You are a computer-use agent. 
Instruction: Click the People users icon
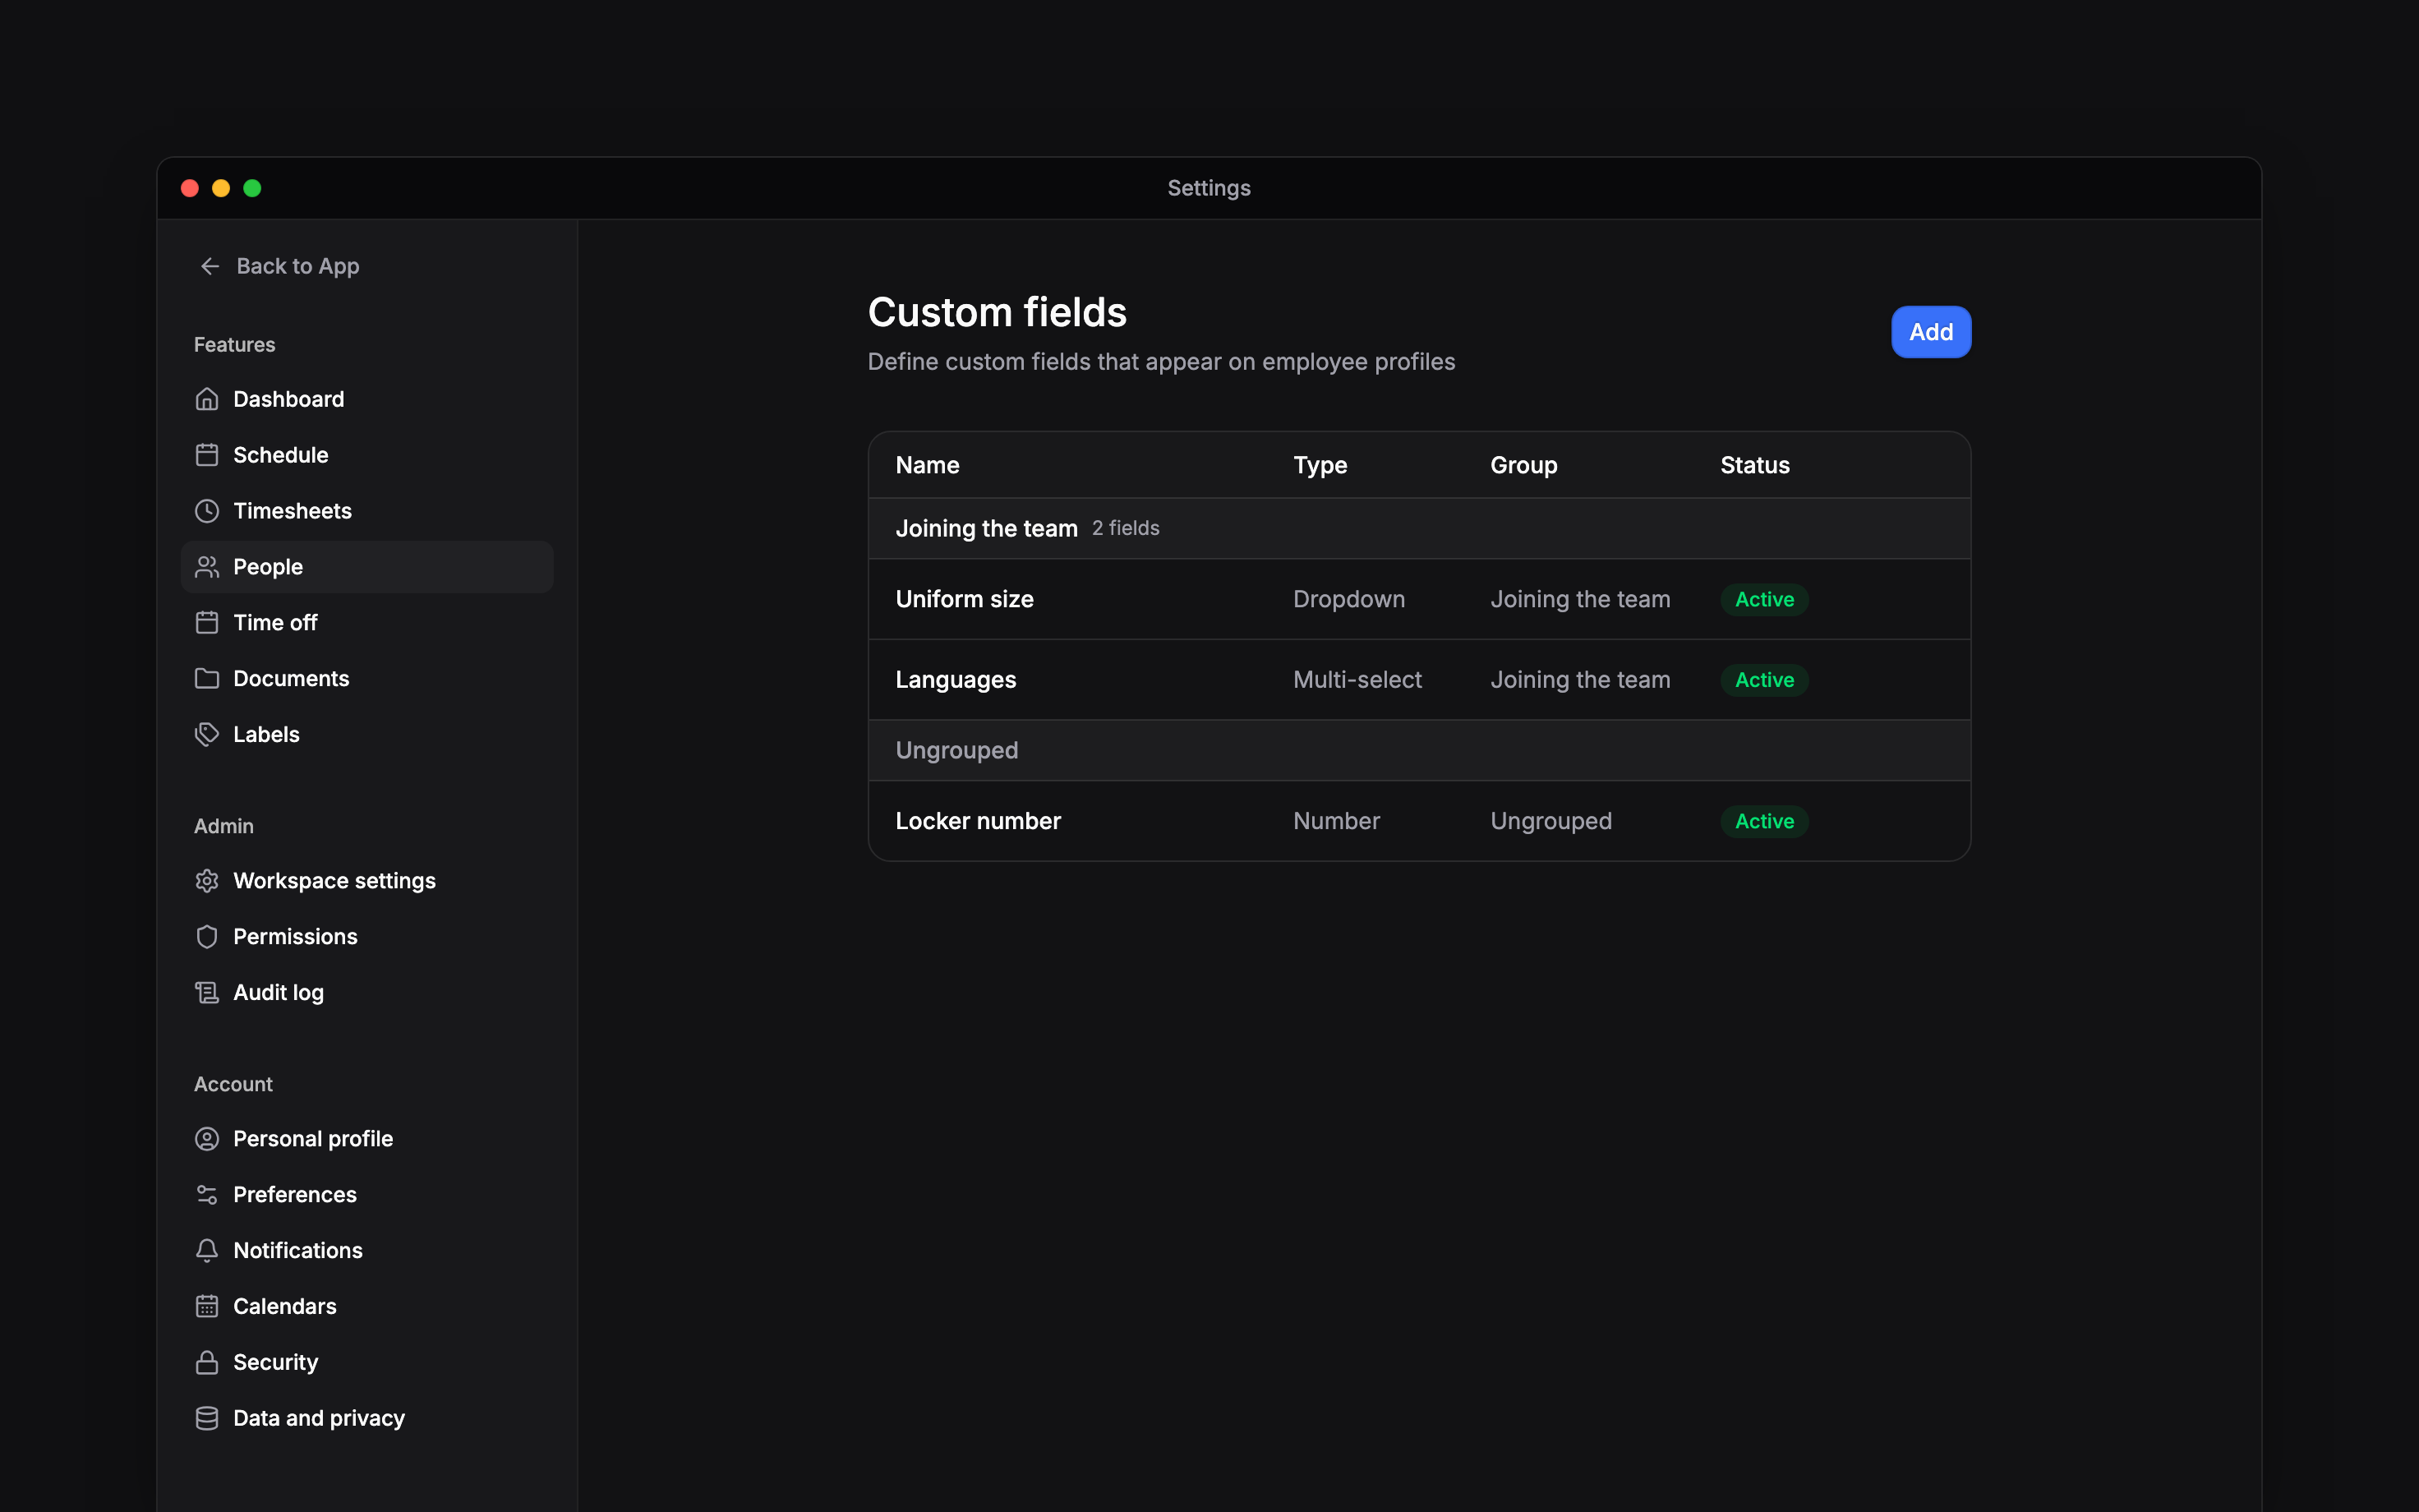point(207,567)
